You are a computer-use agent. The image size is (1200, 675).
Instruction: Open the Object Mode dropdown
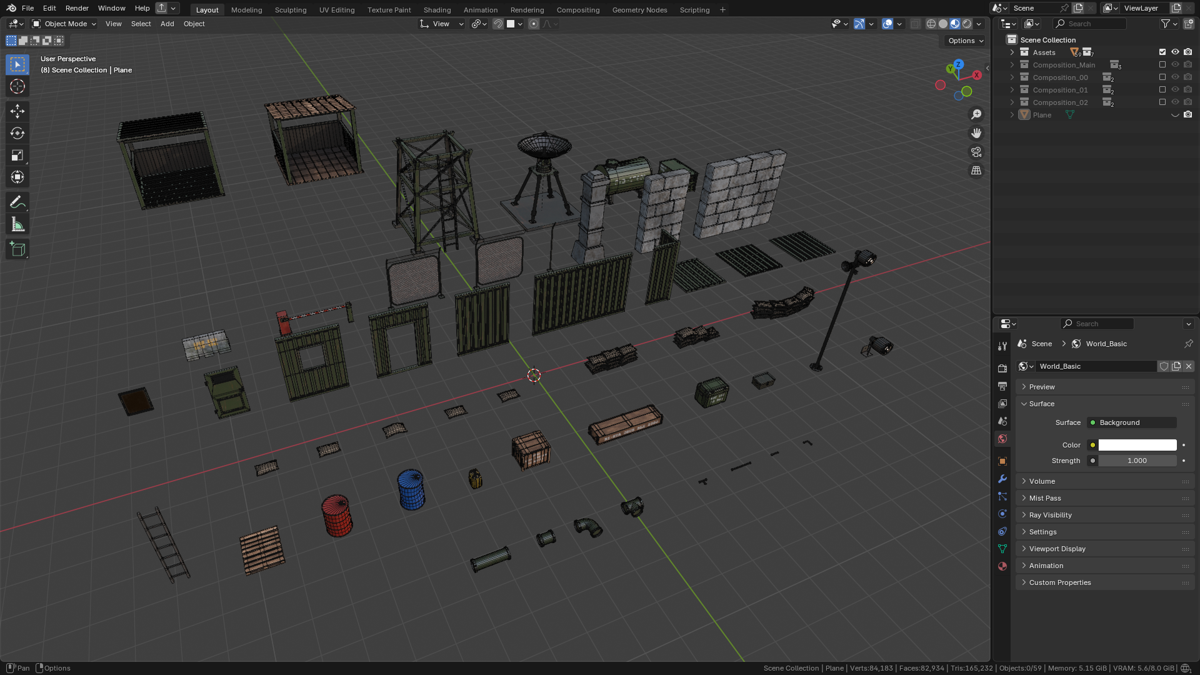(64, 24)
